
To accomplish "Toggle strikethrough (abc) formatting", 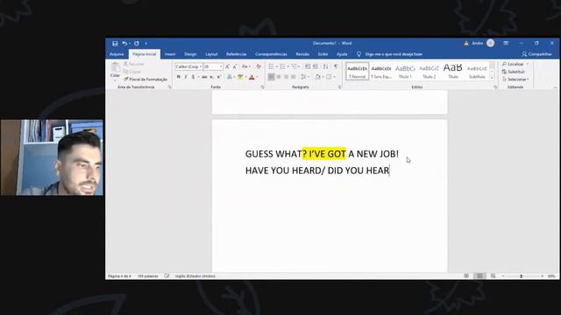I will [204, 77].
